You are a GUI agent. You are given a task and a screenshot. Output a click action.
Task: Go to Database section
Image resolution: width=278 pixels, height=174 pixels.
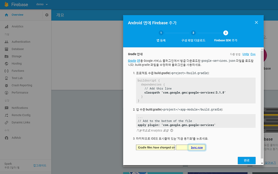pos(17,49)
